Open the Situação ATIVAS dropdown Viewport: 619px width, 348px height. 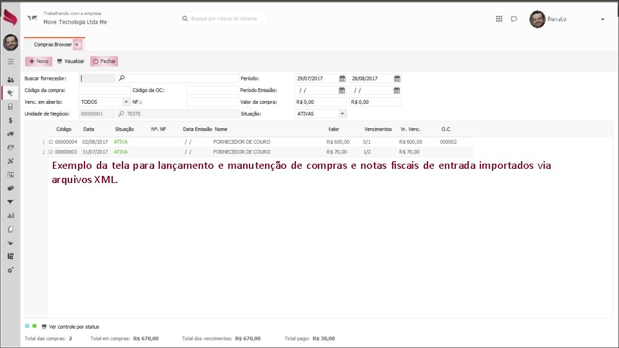click(x=342, y=113)
